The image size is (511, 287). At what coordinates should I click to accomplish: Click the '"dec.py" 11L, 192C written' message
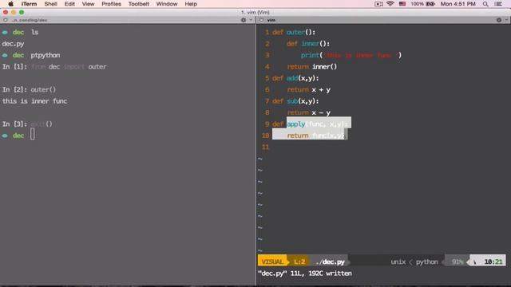pos(305,273)
